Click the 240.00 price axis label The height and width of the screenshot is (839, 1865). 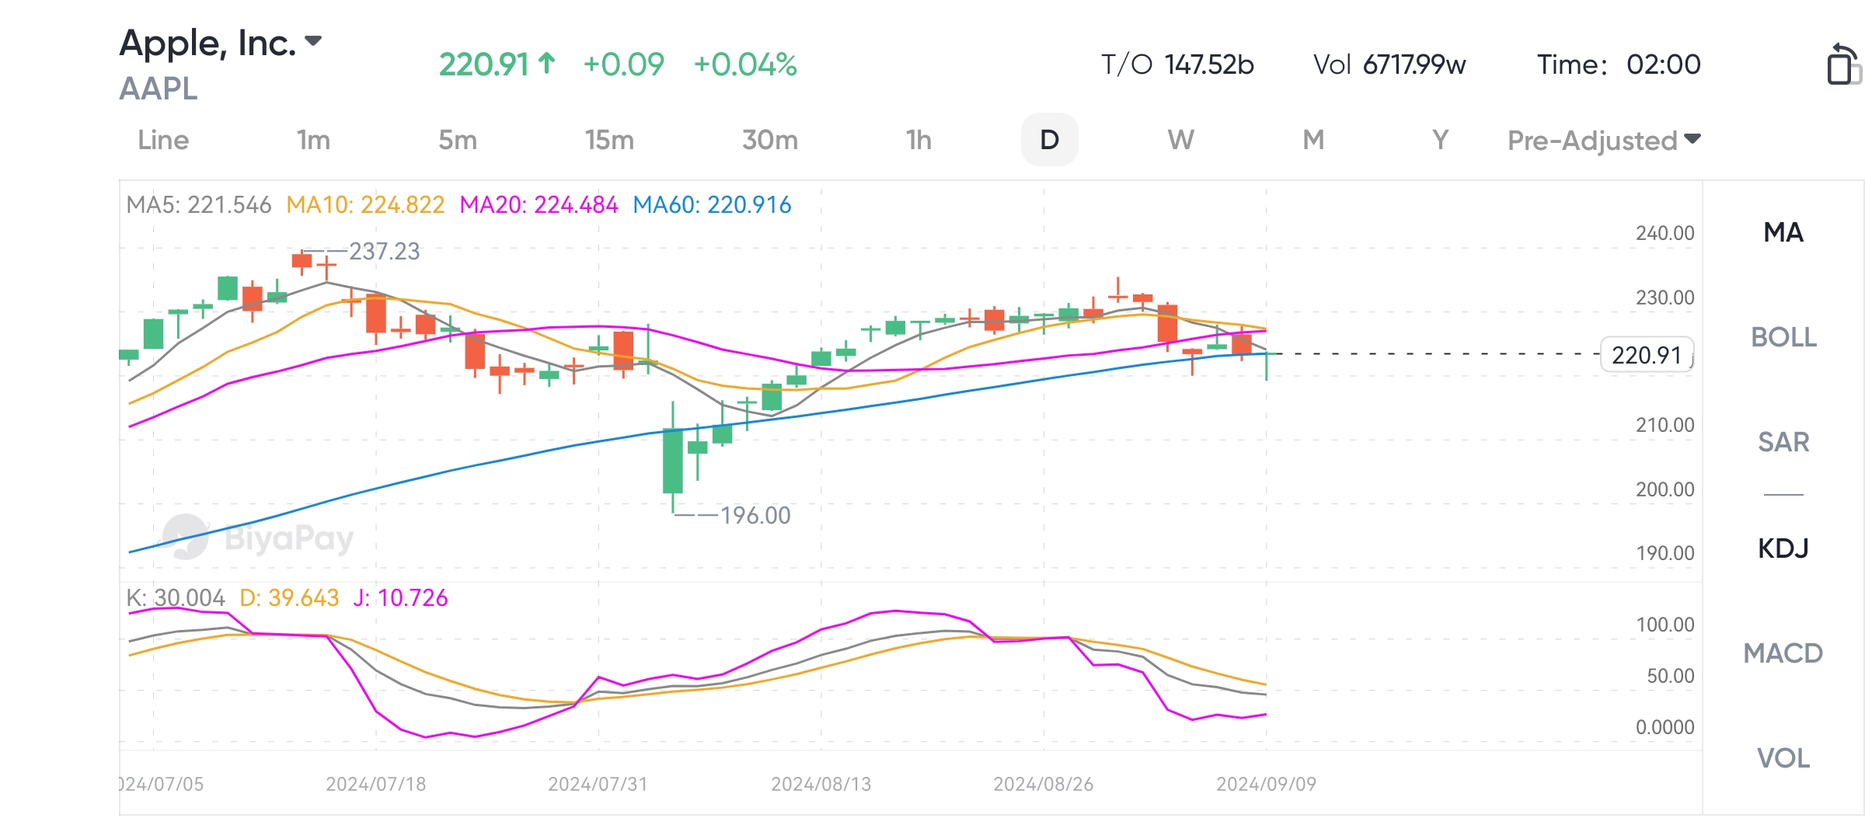pyautogui.click(x=1665, y=233)
